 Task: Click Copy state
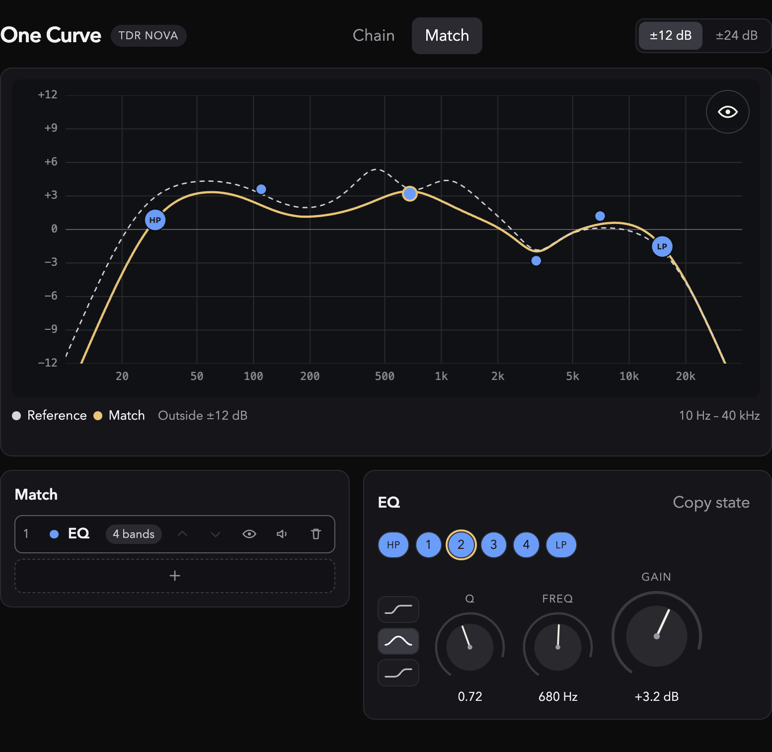pos(711,502)
